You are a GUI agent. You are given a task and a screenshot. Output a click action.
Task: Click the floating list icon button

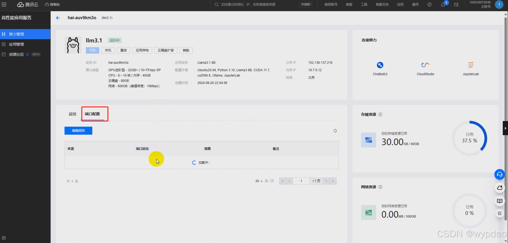tap(500, 214)
